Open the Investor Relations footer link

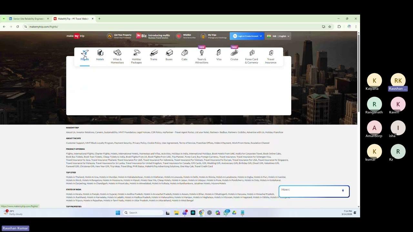[85, 132]
